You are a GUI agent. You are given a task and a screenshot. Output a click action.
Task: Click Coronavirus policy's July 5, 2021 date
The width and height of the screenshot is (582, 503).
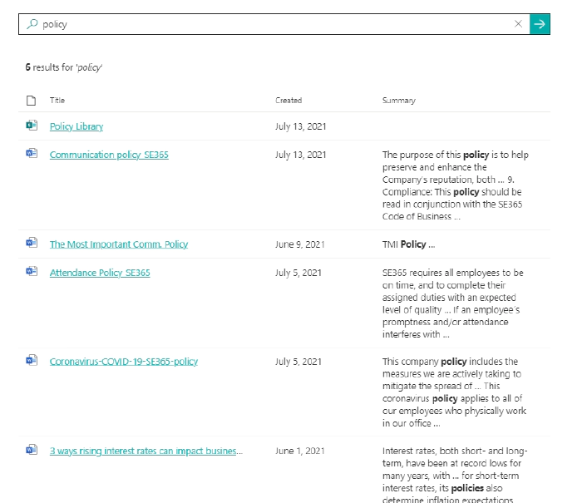pyautogui.click(x=298, y=362)
